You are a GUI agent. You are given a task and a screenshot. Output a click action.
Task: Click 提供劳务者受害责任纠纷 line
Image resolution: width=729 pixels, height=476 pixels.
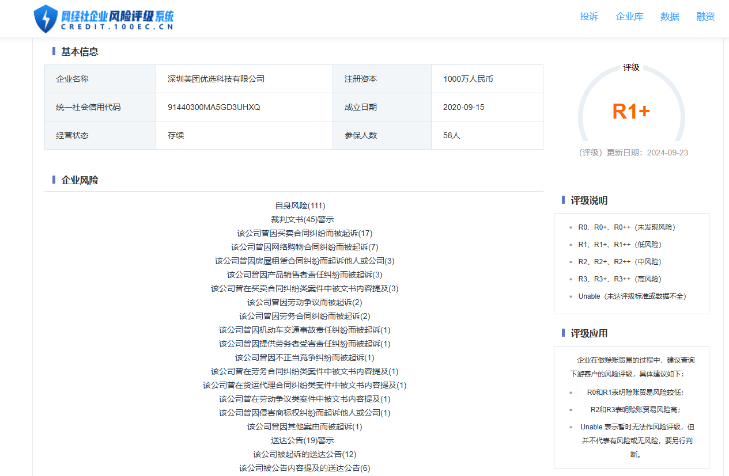pos(305,344)
